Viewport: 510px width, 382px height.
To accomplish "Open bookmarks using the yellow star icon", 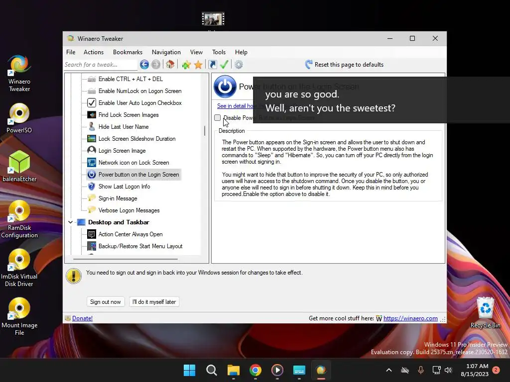I will [x=198, y=65].
